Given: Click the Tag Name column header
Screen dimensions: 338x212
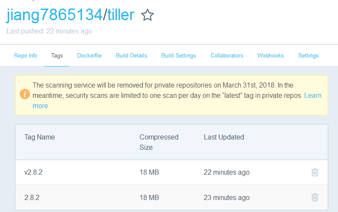Looking at the screenshot, I should click(39, 137).
